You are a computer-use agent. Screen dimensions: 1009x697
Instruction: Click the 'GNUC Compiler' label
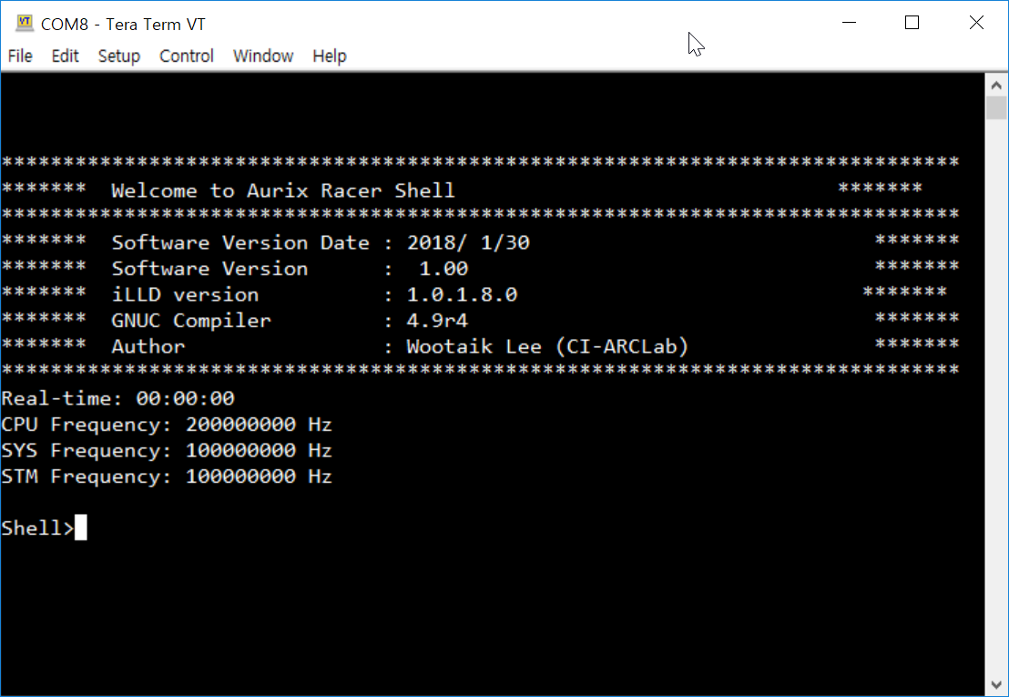[x=191, y=321]
